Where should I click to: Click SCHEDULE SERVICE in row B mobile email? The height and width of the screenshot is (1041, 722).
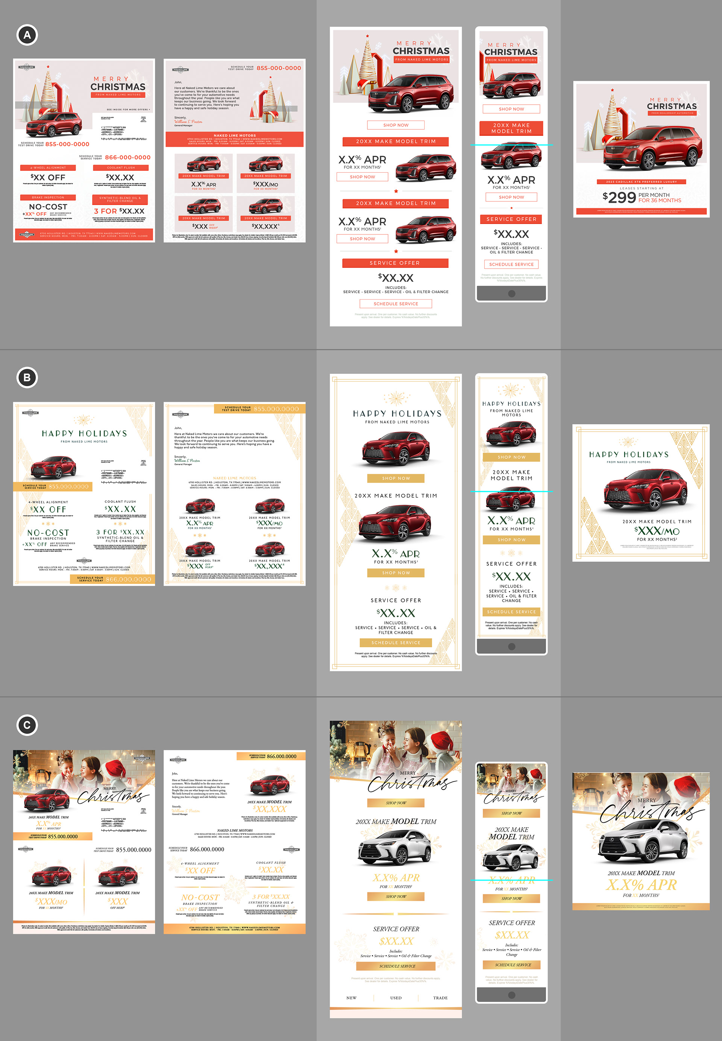click(x=512, y=612)
